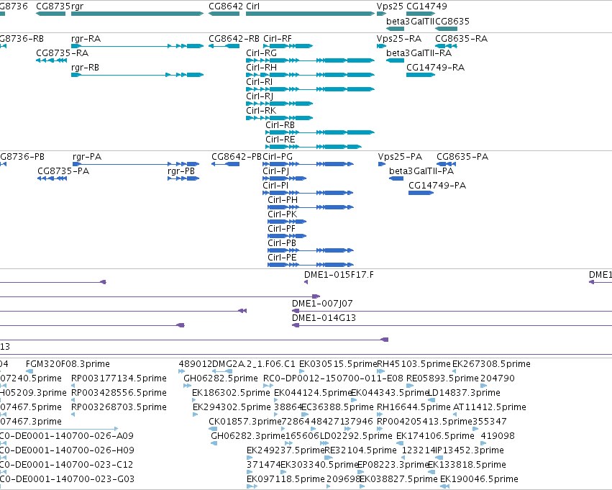The height and width of the screenshot is (490, 612).
Task: Click the CG8735-RA transcript label
Action: (62, 53)
